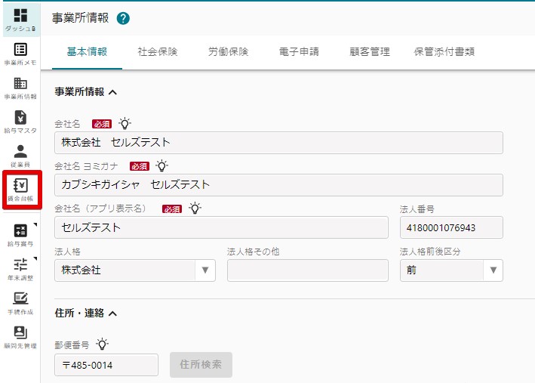Click the 郵便番号 input field
Image resolution: width=535 pixels, height=383 pixels.
tap(106, 365)
